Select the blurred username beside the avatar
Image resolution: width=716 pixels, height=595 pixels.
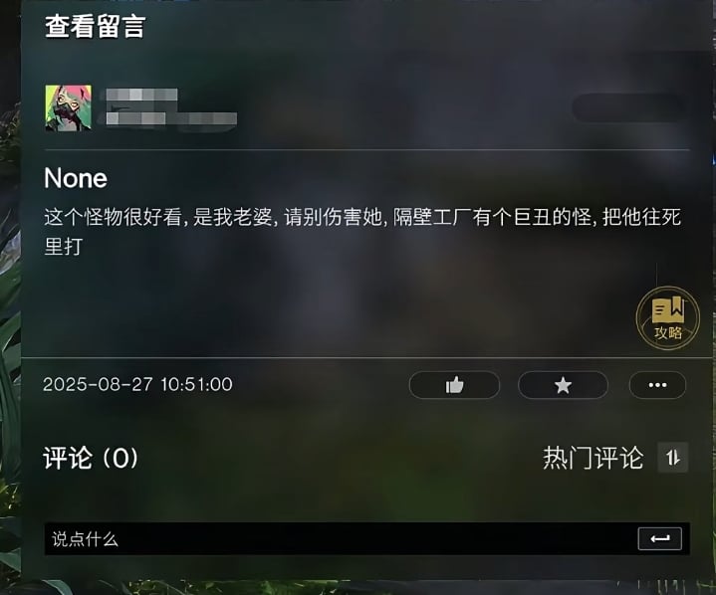141,95
